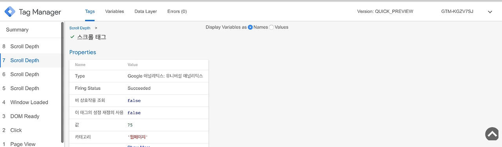Select event 6 Scroll Depth

pos(31,74)
